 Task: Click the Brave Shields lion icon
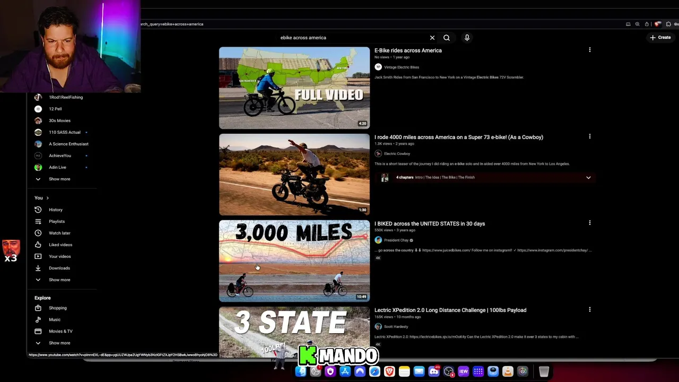point(657,24)
